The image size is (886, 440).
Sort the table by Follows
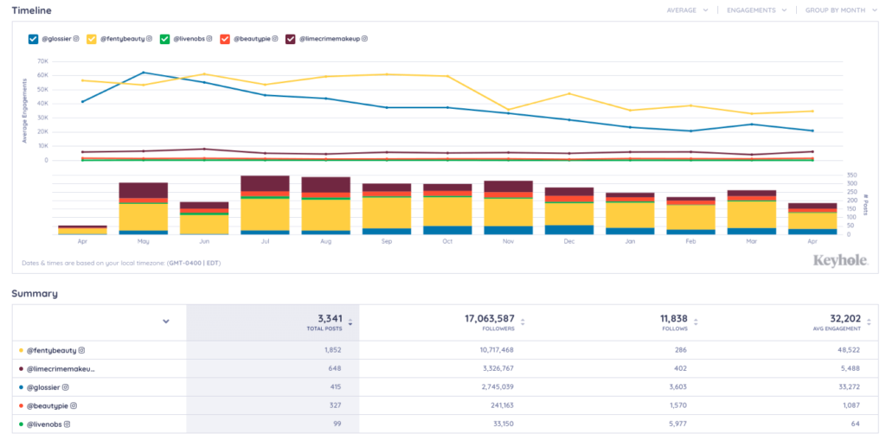(x=696, y=322)
